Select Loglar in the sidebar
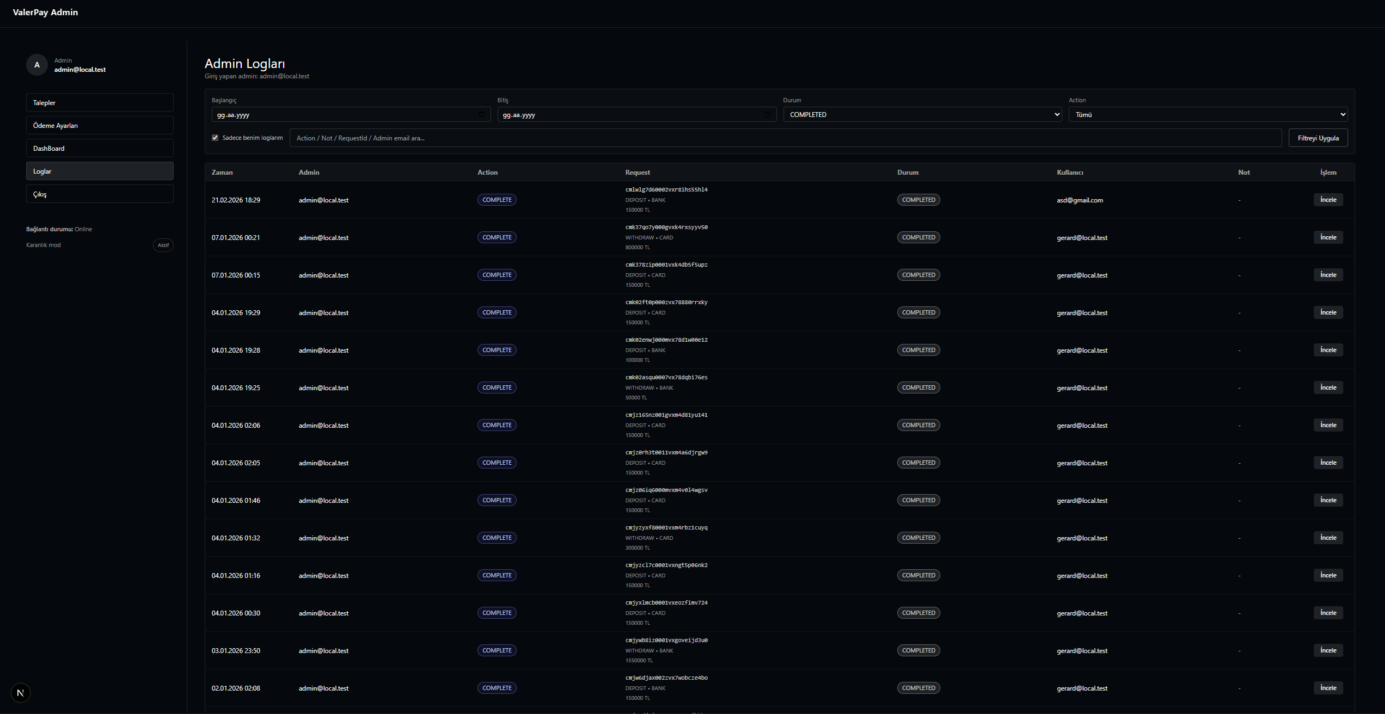 click(100, 170)
